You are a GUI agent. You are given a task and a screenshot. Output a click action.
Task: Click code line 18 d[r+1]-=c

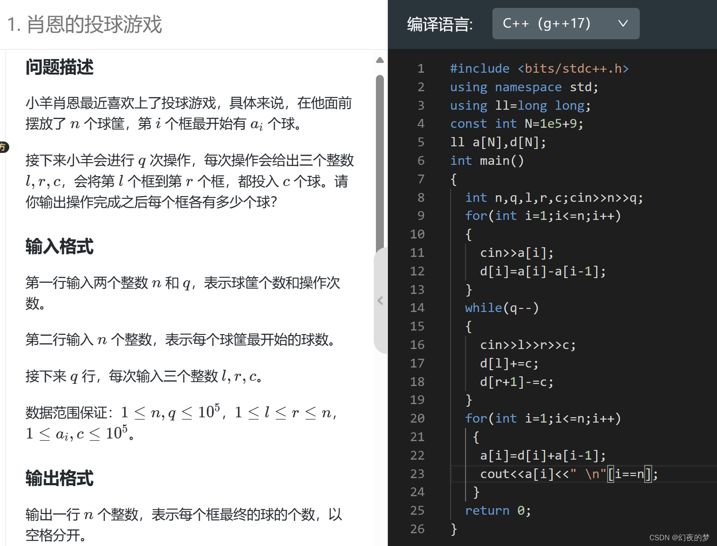pyautogui.click(x=517, y=382)
